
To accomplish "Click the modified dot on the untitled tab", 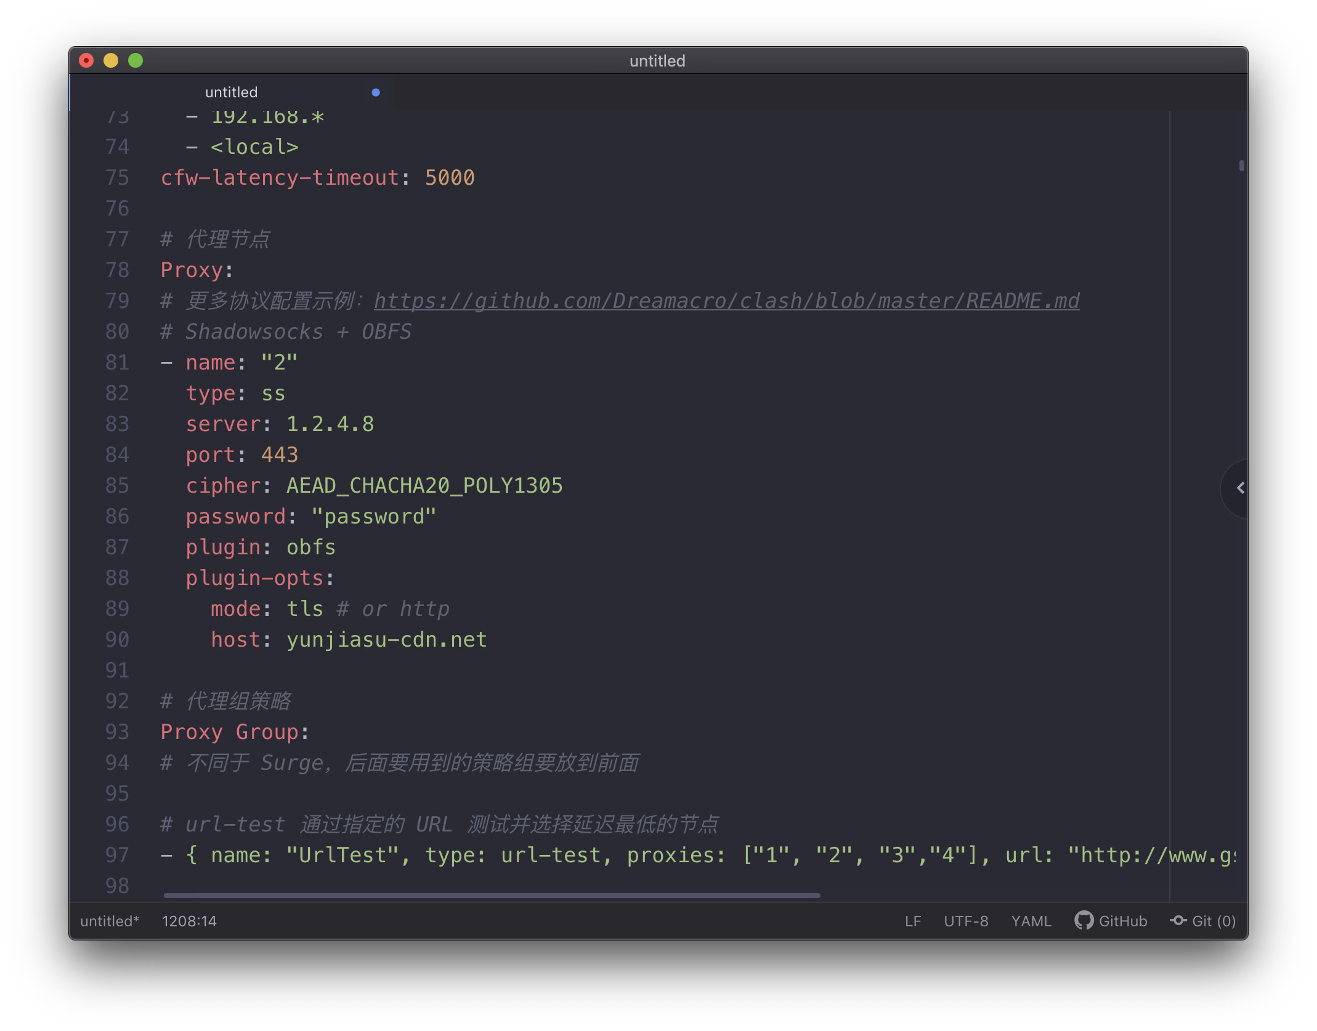I will coord(376,92).
